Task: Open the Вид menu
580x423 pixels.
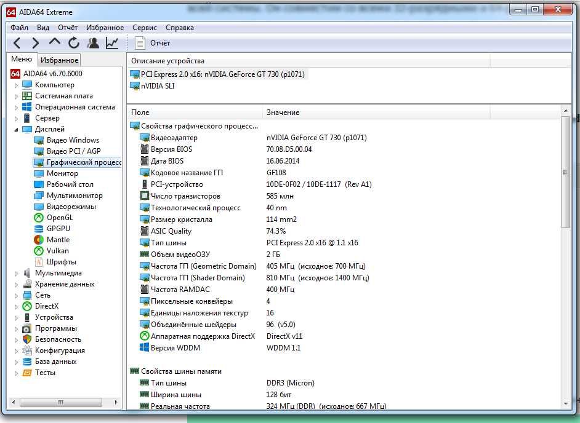Action: coord(43,28)
